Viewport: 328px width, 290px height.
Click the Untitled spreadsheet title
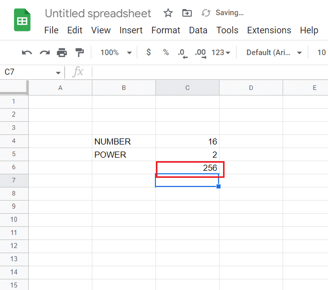pyautogui.click(x=98, y=14)
